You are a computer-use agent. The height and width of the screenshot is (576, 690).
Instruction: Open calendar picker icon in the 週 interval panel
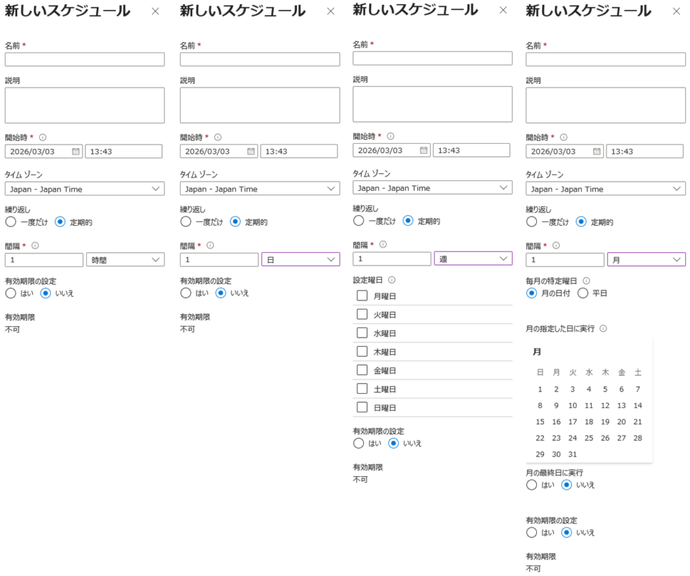(x=424, y=150)
